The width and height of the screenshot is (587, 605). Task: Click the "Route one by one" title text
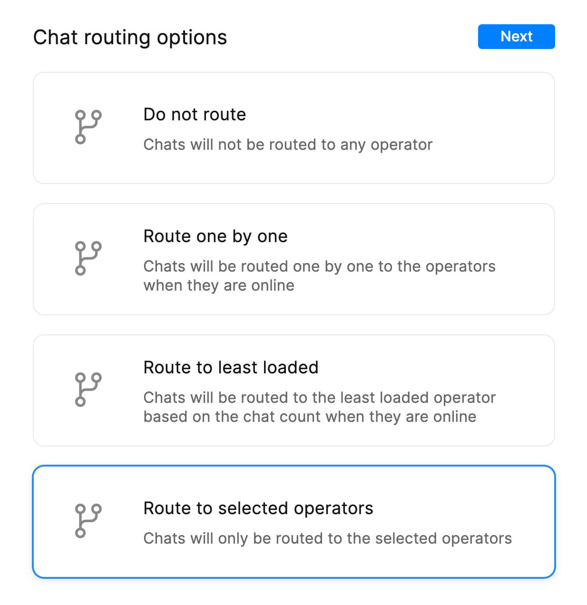click(215, 236)
